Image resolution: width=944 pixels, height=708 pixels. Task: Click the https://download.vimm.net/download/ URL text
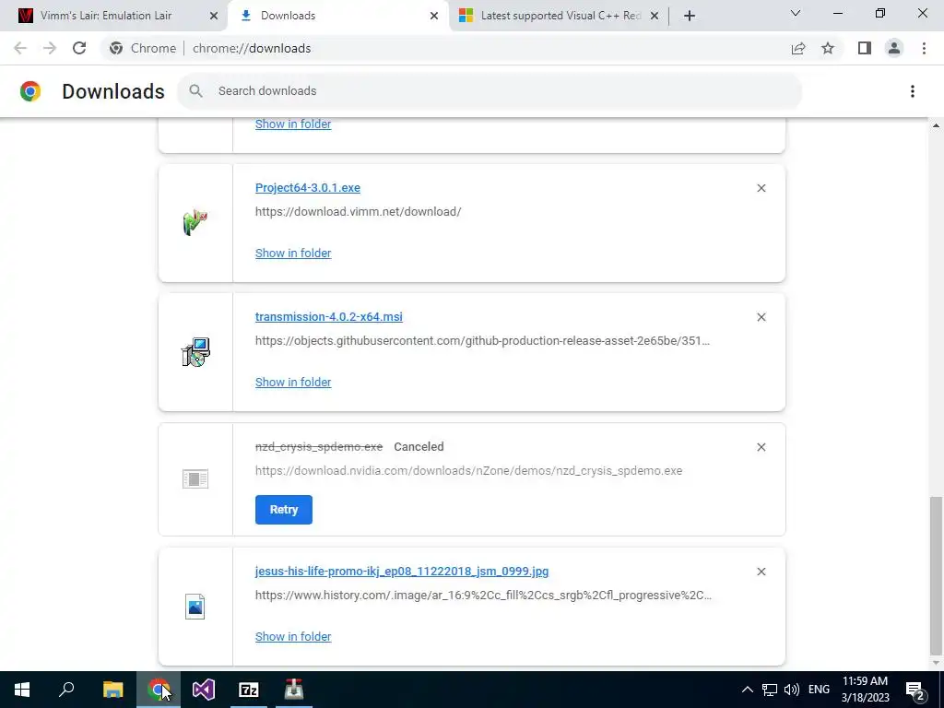(359, 212)
